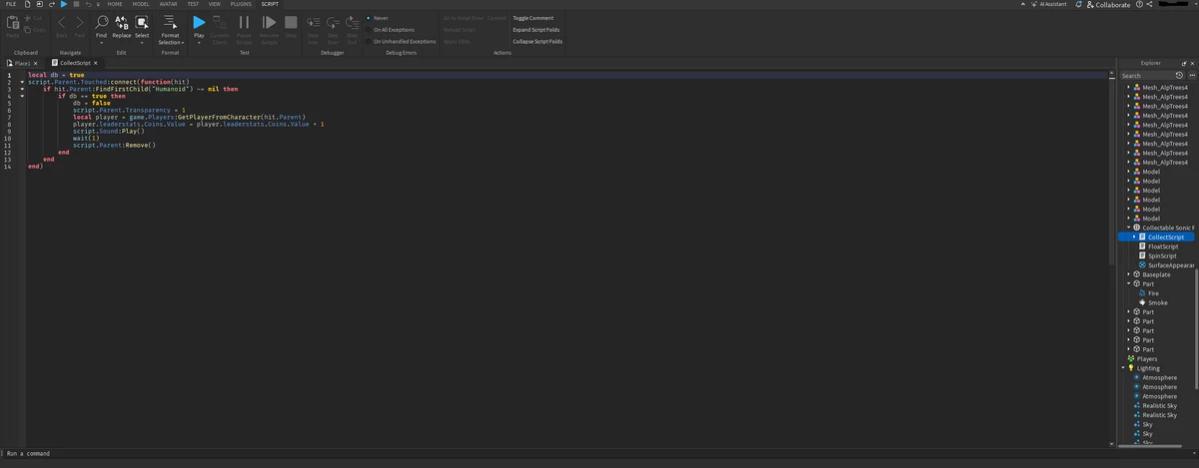
Task: Enable On Unhandled Exceptions option
Action: [x=368, y=42]
